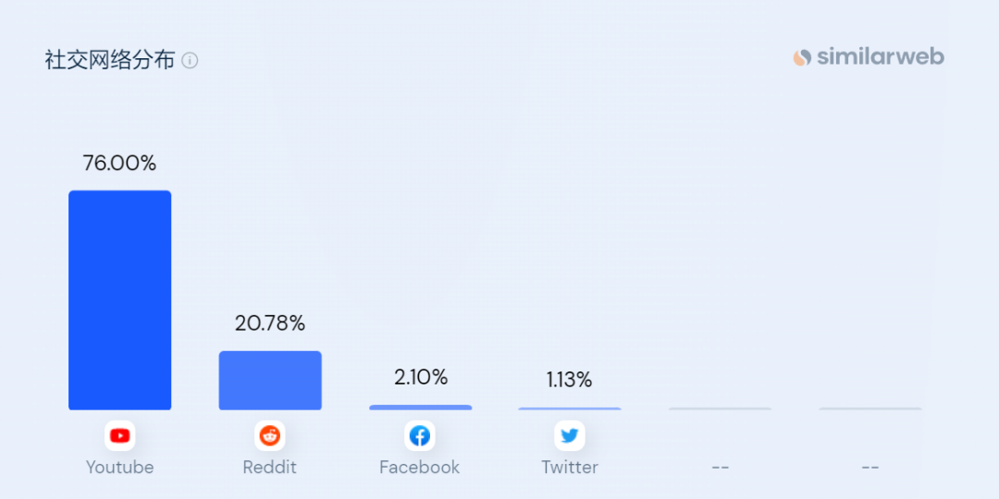Click the Twitter text label
The height and width of the screenshot is (499, 999).
(x=570, y=468)
